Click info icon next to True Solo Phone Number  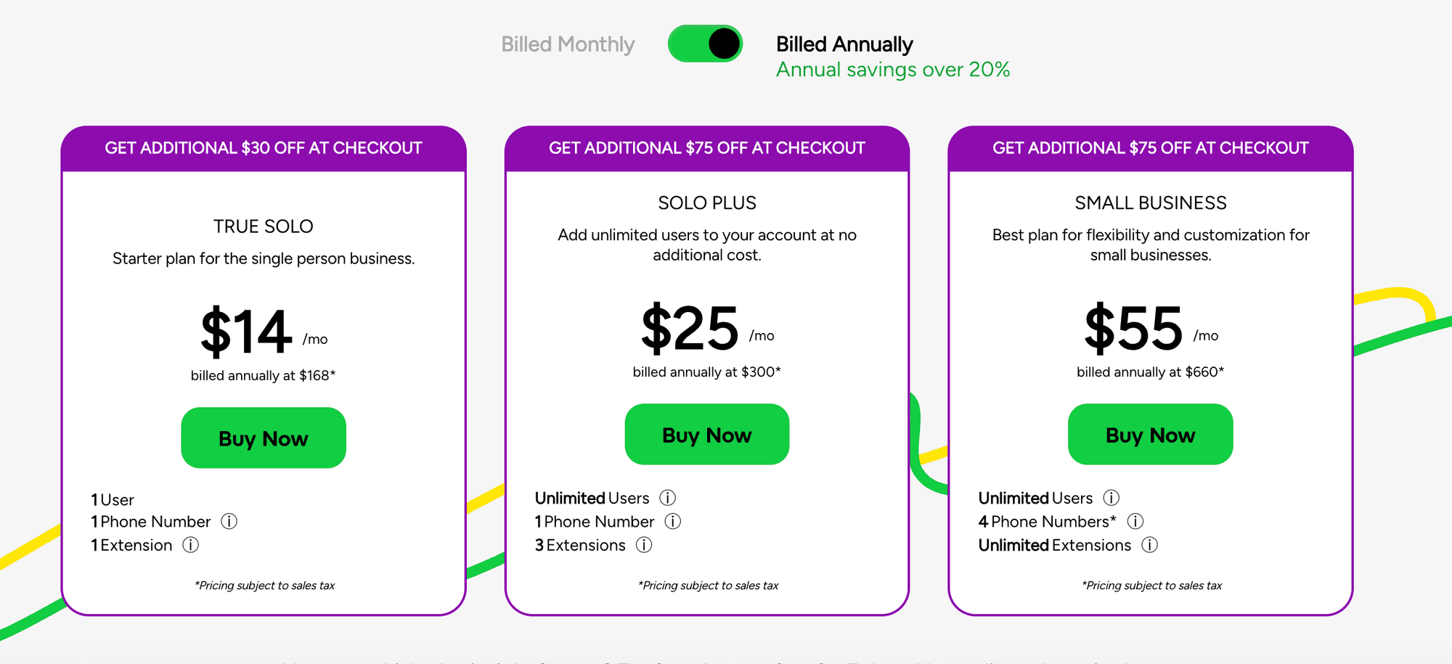(x=229, y=521)
